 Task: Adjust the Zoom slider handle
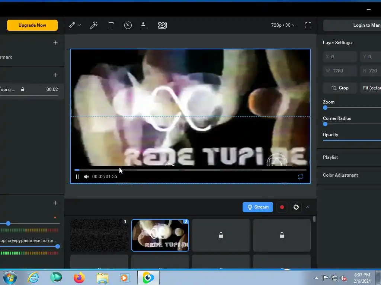point(325,108)
